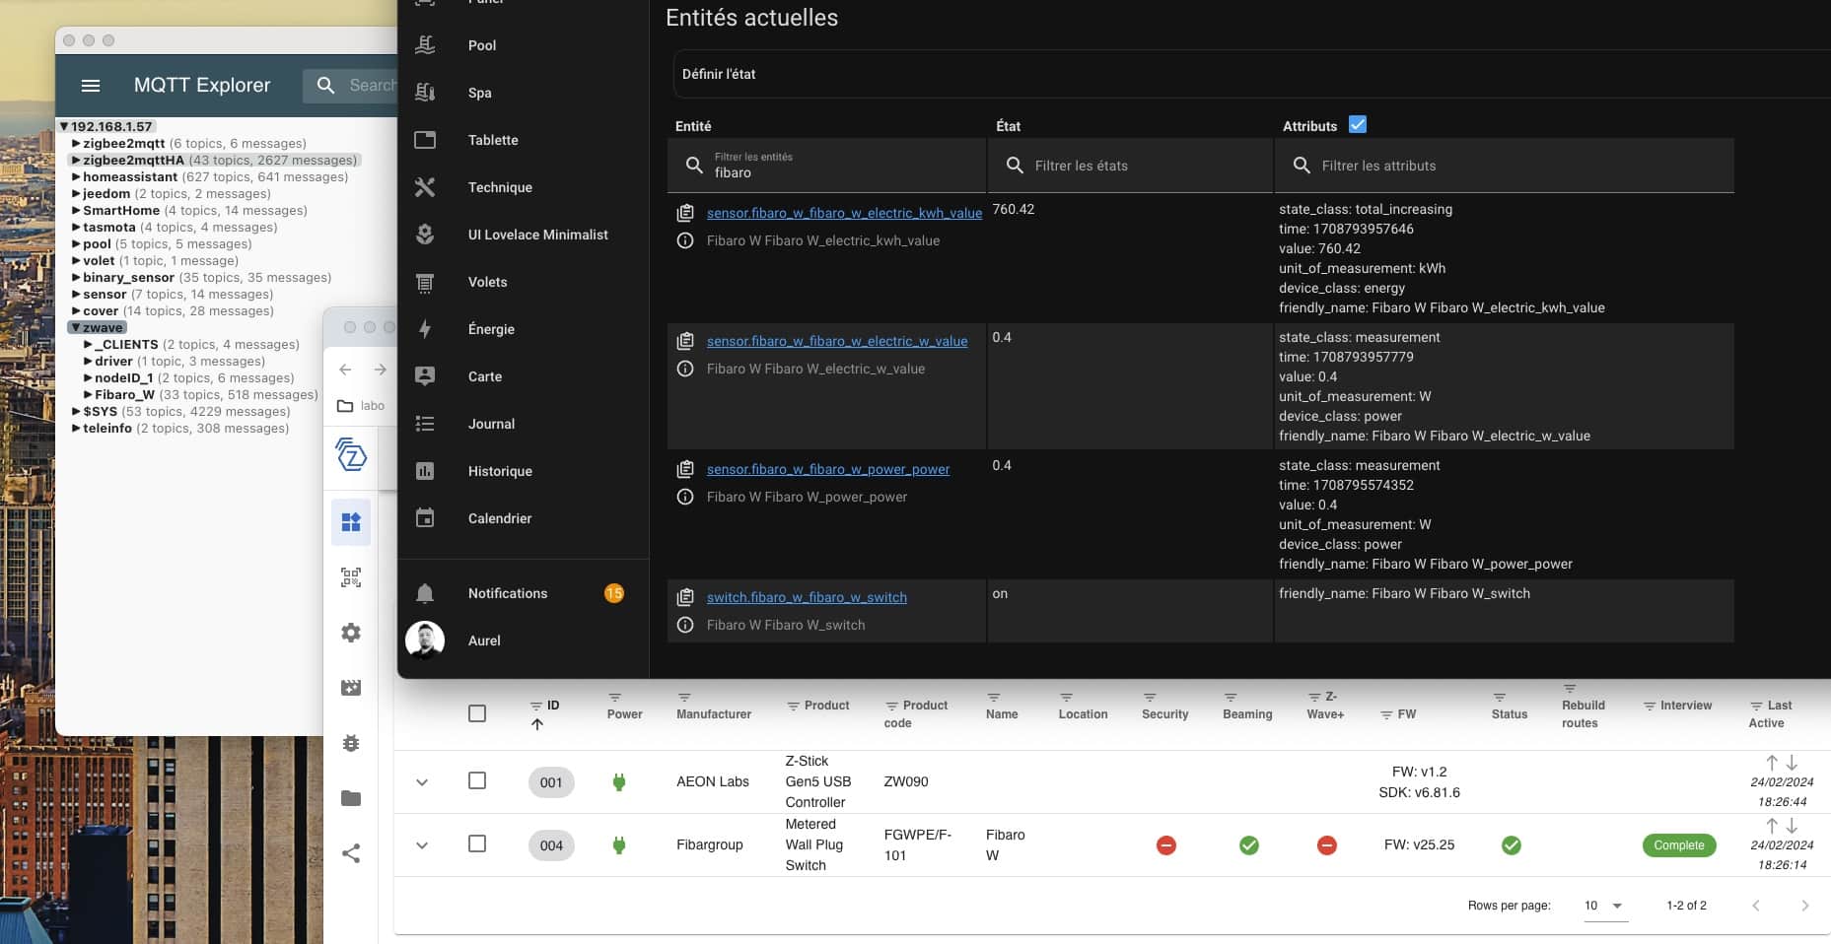Open Notifications bell icon
The image size is (1831, 944).
tap(425, 593)
